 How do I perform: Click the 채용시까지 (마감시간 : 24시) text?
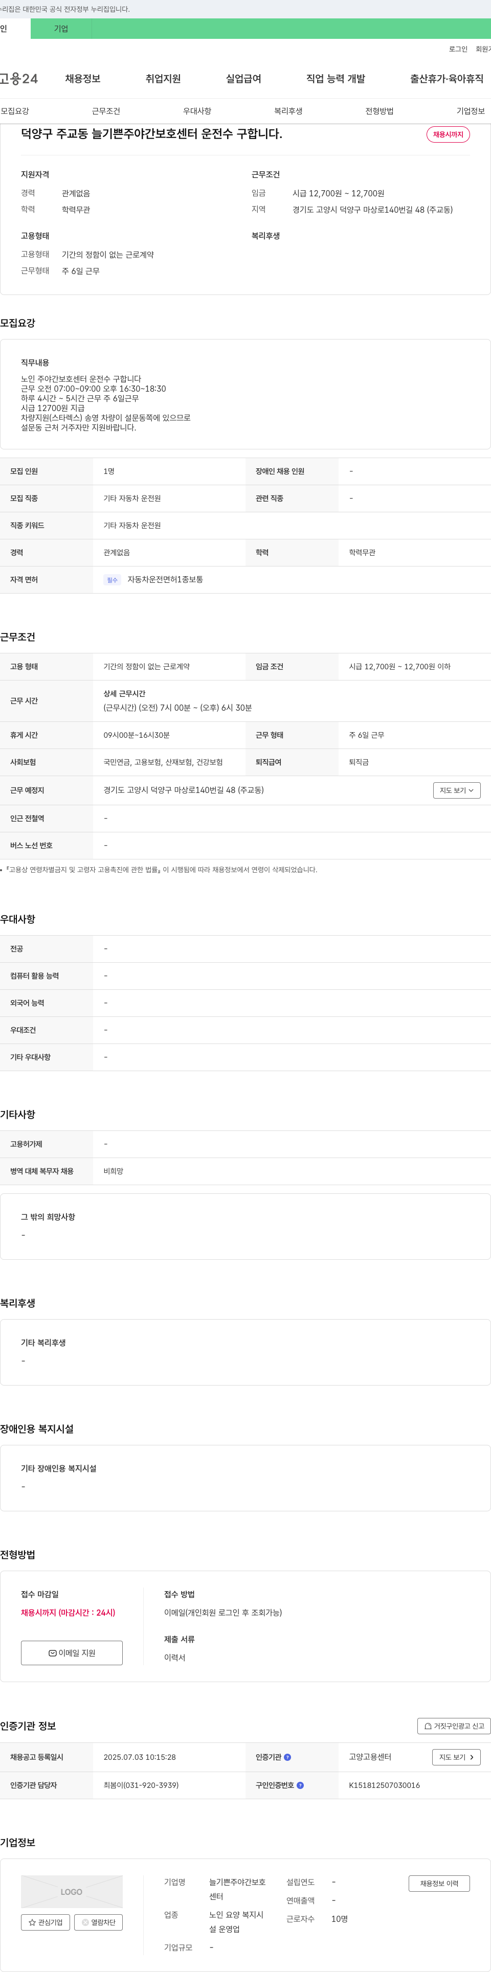pos(68,1612)
